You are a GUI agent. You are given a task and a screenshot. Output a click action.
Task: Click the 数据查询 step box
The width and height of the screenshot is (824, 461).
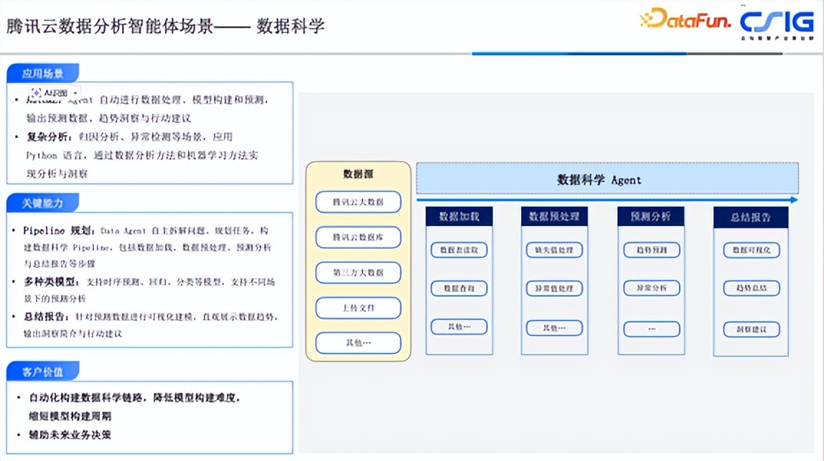[459, 288]
